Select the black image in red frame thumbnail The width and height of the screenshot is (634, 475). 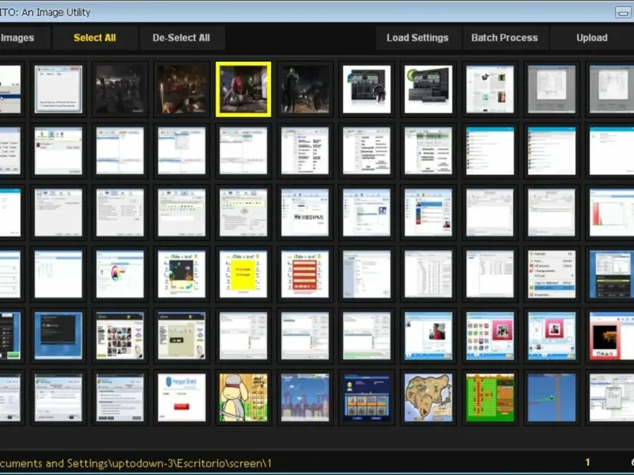click(x=612, y=336)
